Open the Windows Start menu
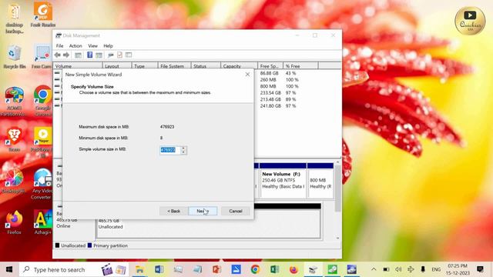 point(9,269)
